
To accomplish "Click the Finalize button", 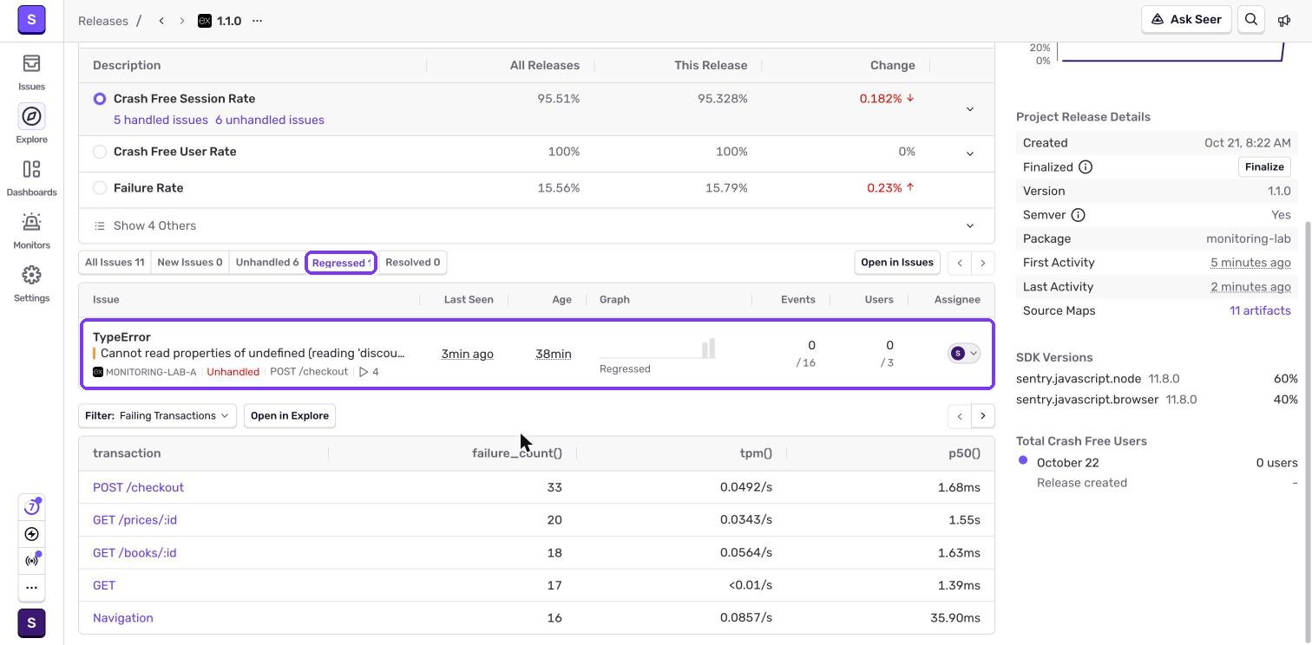I will pos(1264,167).
